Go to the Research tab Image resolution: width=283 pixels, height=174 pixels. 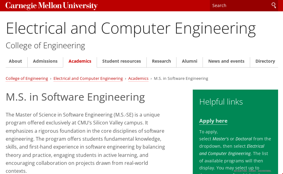pyautogui.click(x=161, y=61)
